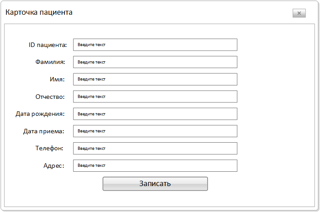Activate the Отчество input field
Viewport: 320px width, 212px height.
155,97
